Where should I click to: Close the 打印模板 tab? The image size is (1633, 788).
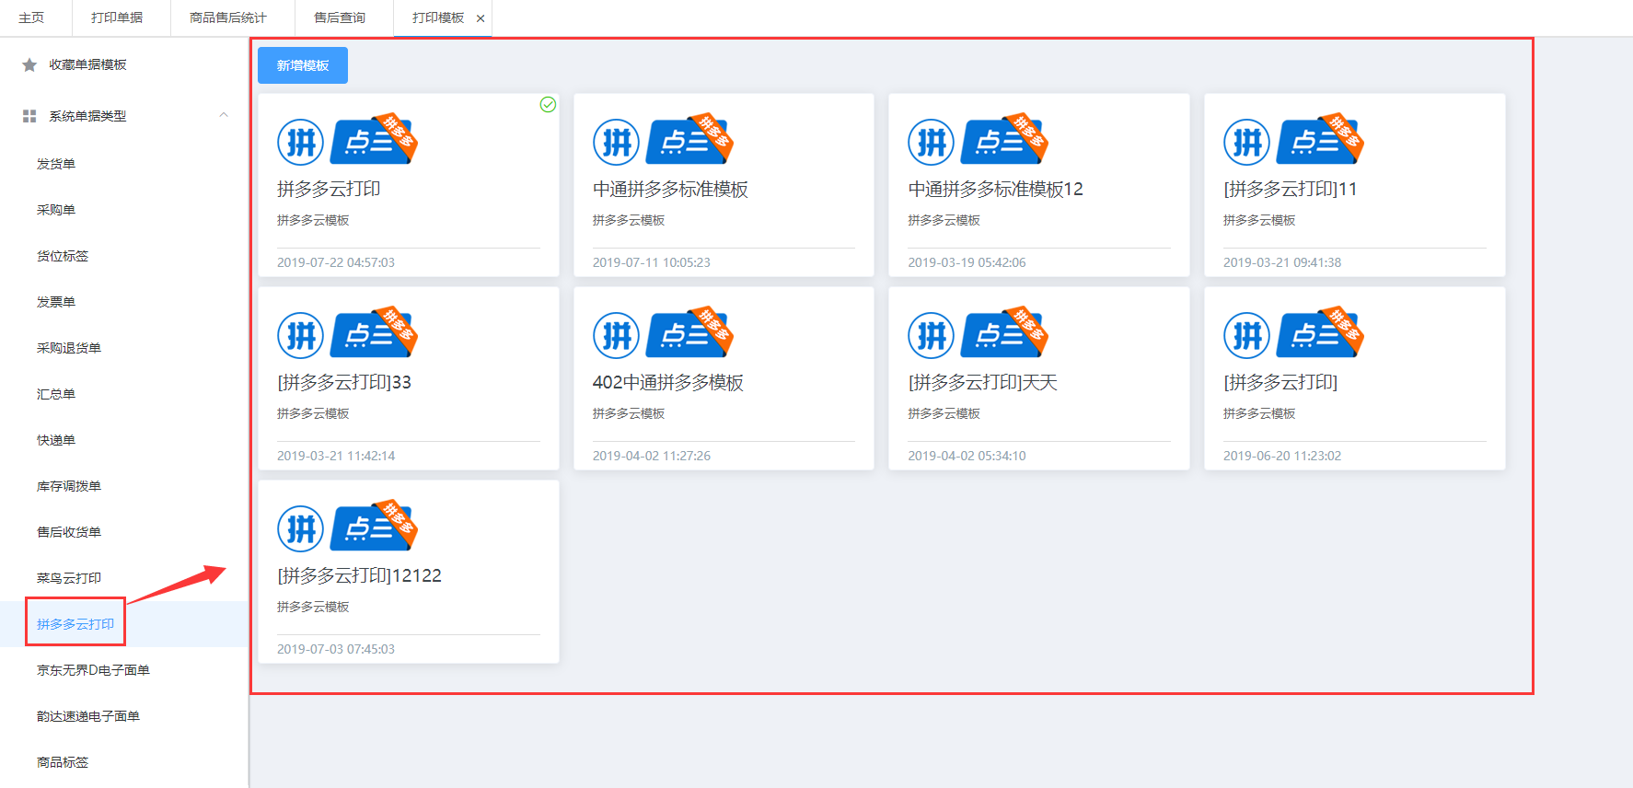click(x=481, y=18)
